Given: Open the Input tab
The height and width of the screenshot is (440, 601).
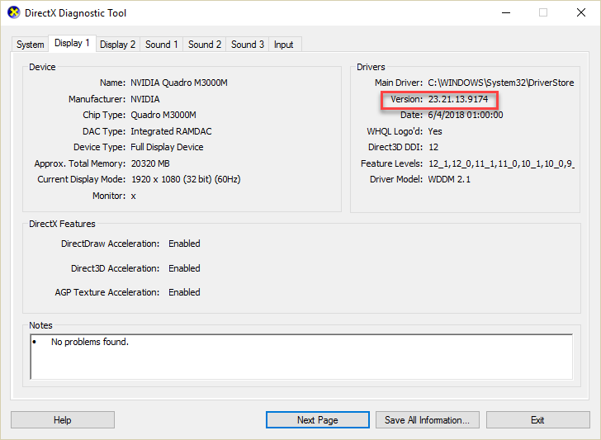Looking at the screenshot, I should tap(284, 45).
